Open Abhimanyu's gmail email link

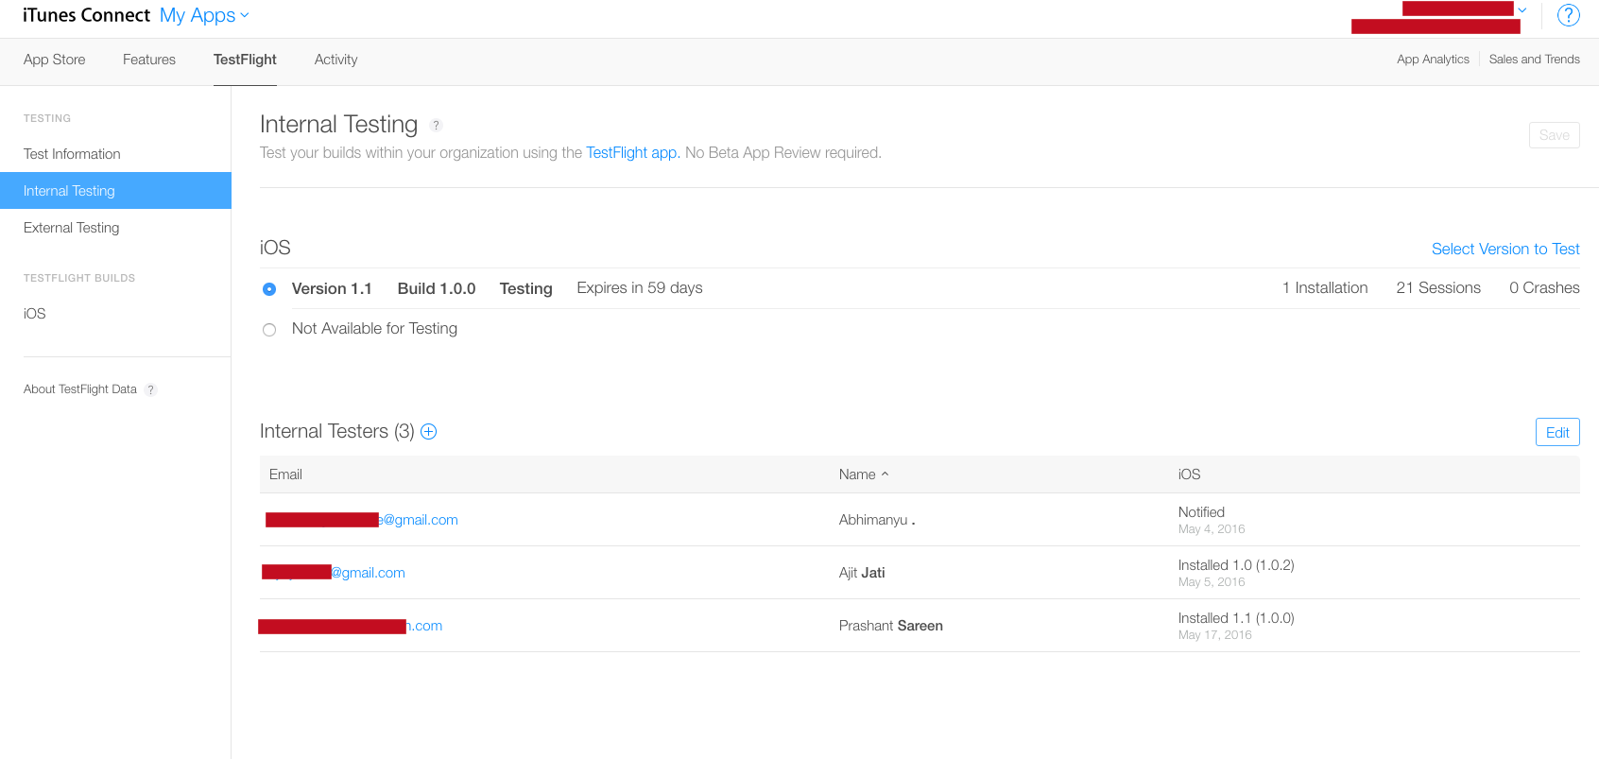point(362,520)
